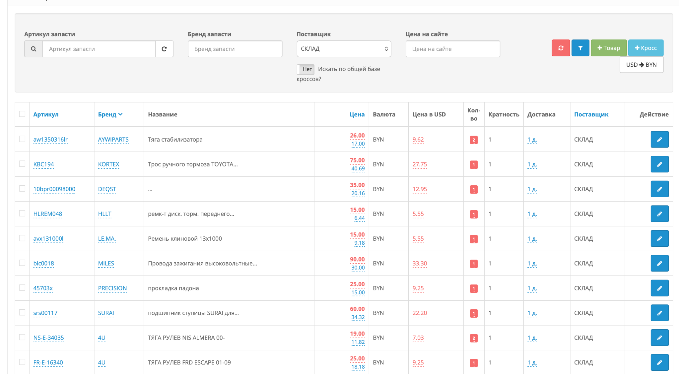Open article link blc0018
Screen dimensions: 679x374
coord(43,264)
